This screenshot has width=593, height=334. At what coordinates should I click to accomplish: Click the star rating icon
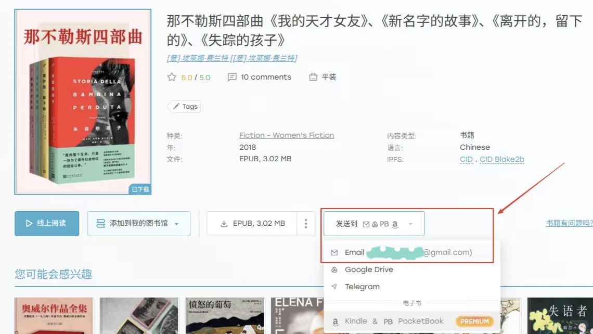pyautogui.click(x=172, y=77)
